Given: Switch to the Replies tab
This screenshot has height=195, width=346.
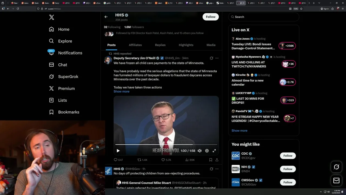Looking at the screenshot, I should point(160,45).
